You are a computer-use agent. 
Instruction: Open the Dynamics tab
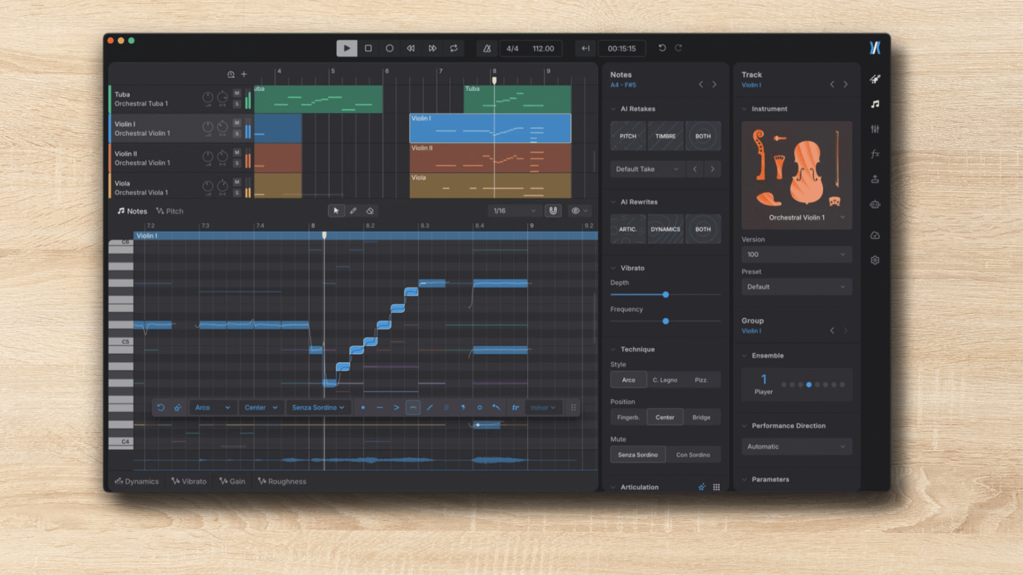(137, 481)
